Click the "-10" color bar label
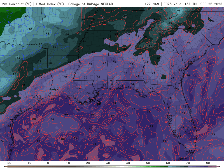This screenshot has width=224, height=168. (28, 163)
